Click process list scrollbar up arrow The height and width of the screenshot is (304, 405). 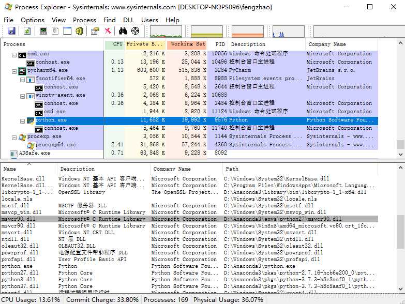[401, 43]
